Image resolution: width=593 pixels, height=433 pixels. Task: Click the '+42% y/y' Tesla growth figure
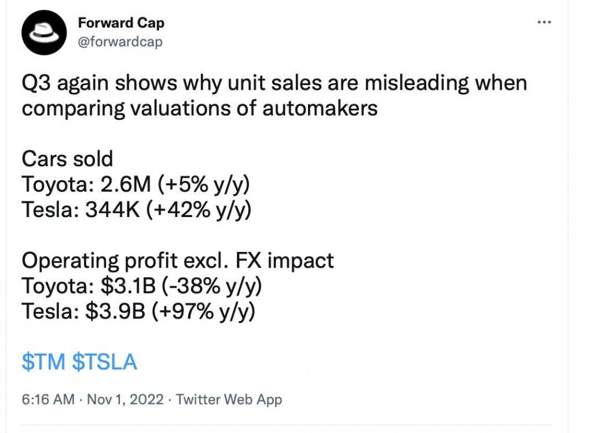tap(199, 210)
